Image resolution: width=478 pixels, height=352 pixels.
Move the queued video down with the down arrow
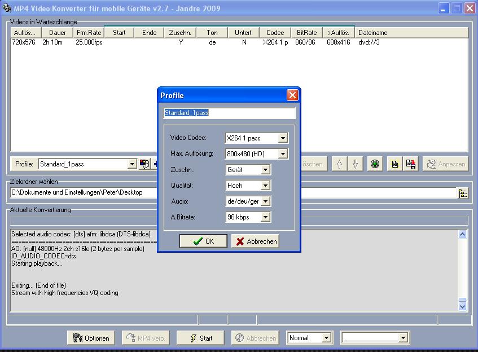pyautogui.click(x=355, y=164)
